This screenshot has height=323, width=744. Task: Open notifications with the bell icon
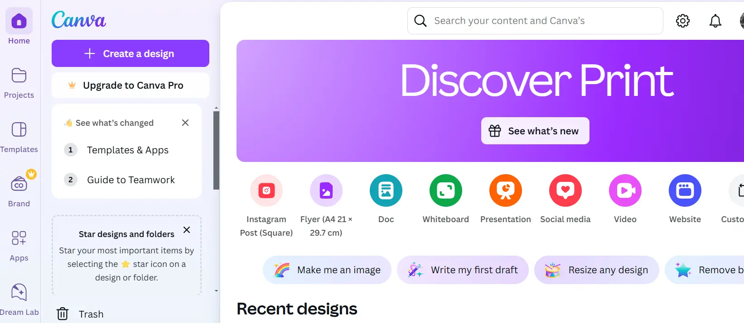(x=715, y=21)
